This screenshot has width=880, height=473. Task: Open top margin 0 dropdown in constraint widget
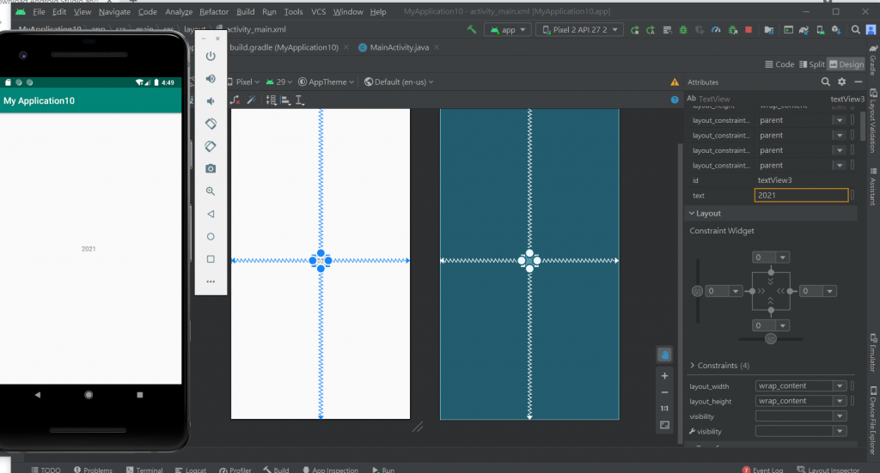(x=782, y=258)
